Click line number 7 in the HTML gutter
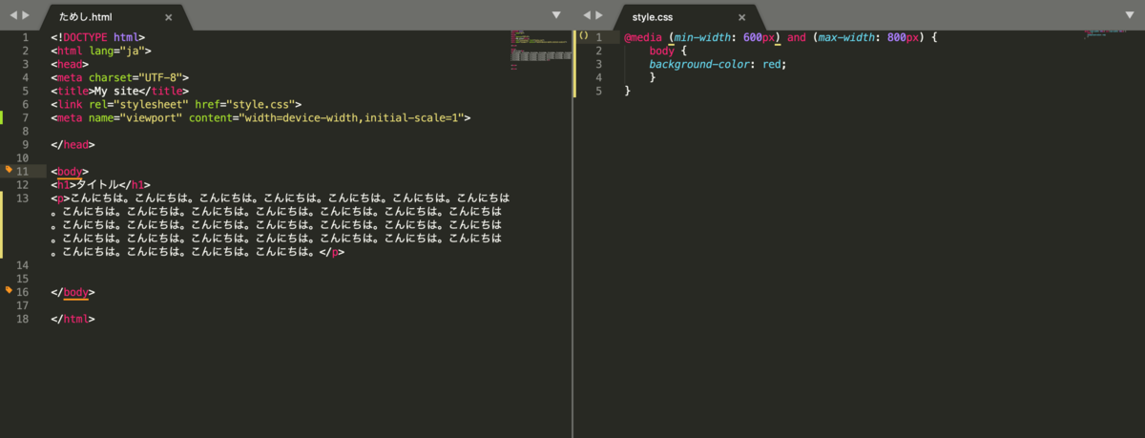Image resolution: width=1145 pixels, height=438 pixels. tap(26, 117)
